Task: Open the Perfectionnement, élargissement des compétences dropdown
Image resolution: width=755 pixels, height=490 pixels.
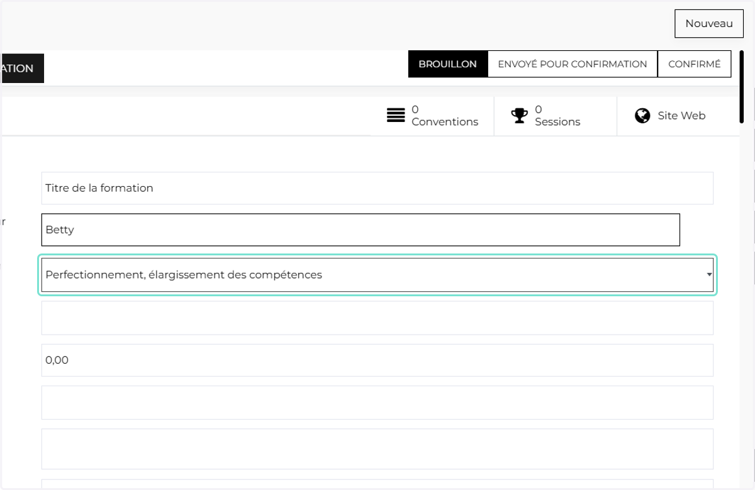Action: [377, 275]
